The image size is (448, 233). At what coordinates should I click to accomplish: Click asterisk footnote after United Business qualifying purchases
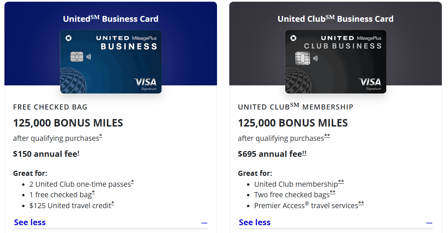click(x=101, y=136)
